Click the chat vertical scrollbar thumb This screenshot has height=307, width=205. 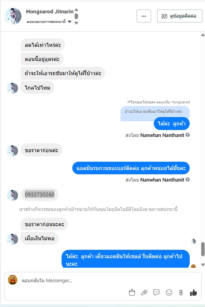203,249
